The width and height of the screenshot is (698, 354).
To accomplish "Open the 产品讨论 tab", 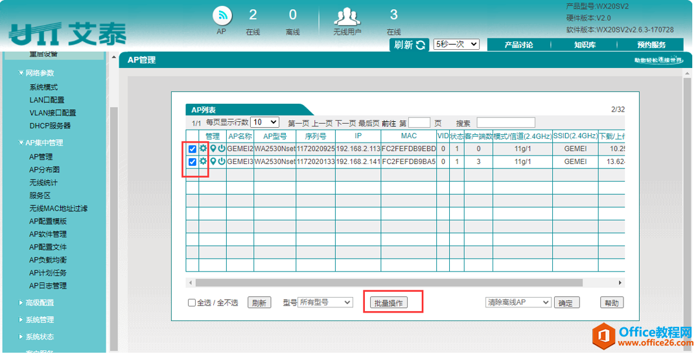I will click(518, 45).
